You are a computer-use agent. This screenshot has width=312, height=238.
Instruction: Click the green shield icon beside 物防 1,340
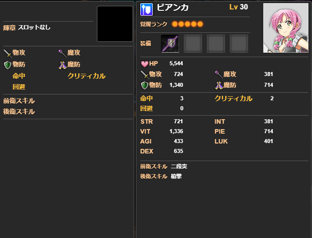point(144,85)
